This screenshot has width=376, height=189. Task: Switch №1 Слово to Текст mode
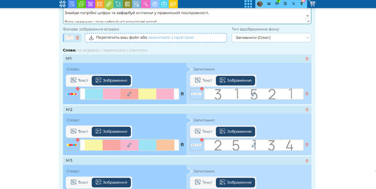click(x=80, y=80)
